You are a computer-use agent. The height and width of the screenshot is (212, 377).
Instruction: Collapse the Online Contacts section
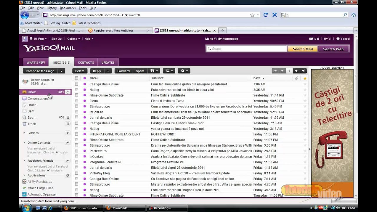[24, 143]
